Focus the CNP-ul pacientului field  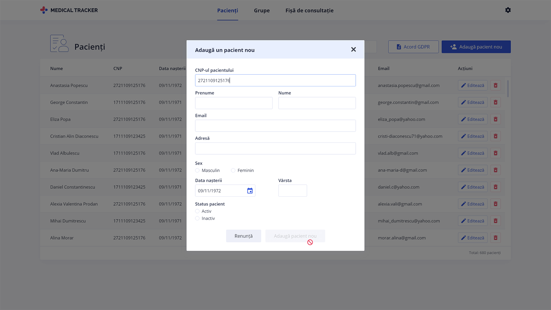275,80
